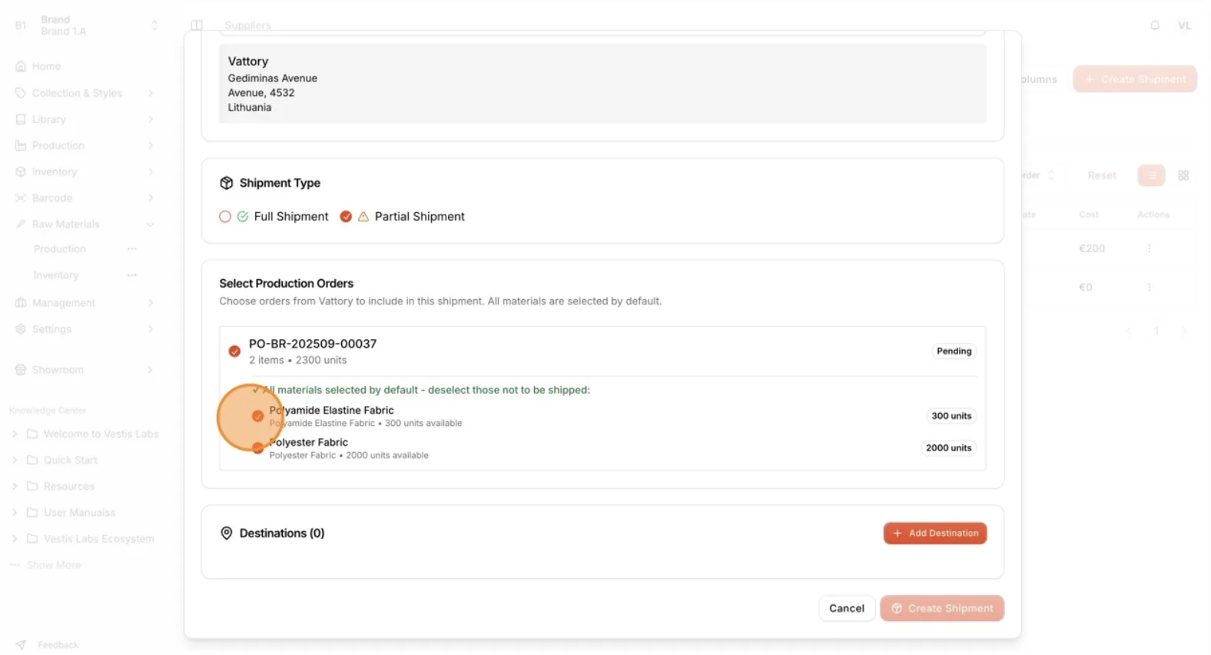Image resolution: width=1211 pixels, height=655 pixels.
Task: Click the Barcode scan icon
Action: 21,198
